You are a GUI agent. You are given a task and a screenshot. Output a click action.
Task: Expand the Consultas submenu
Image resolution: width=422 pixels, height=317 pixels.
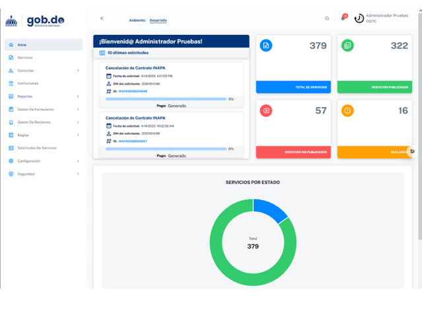click(78, 71)
